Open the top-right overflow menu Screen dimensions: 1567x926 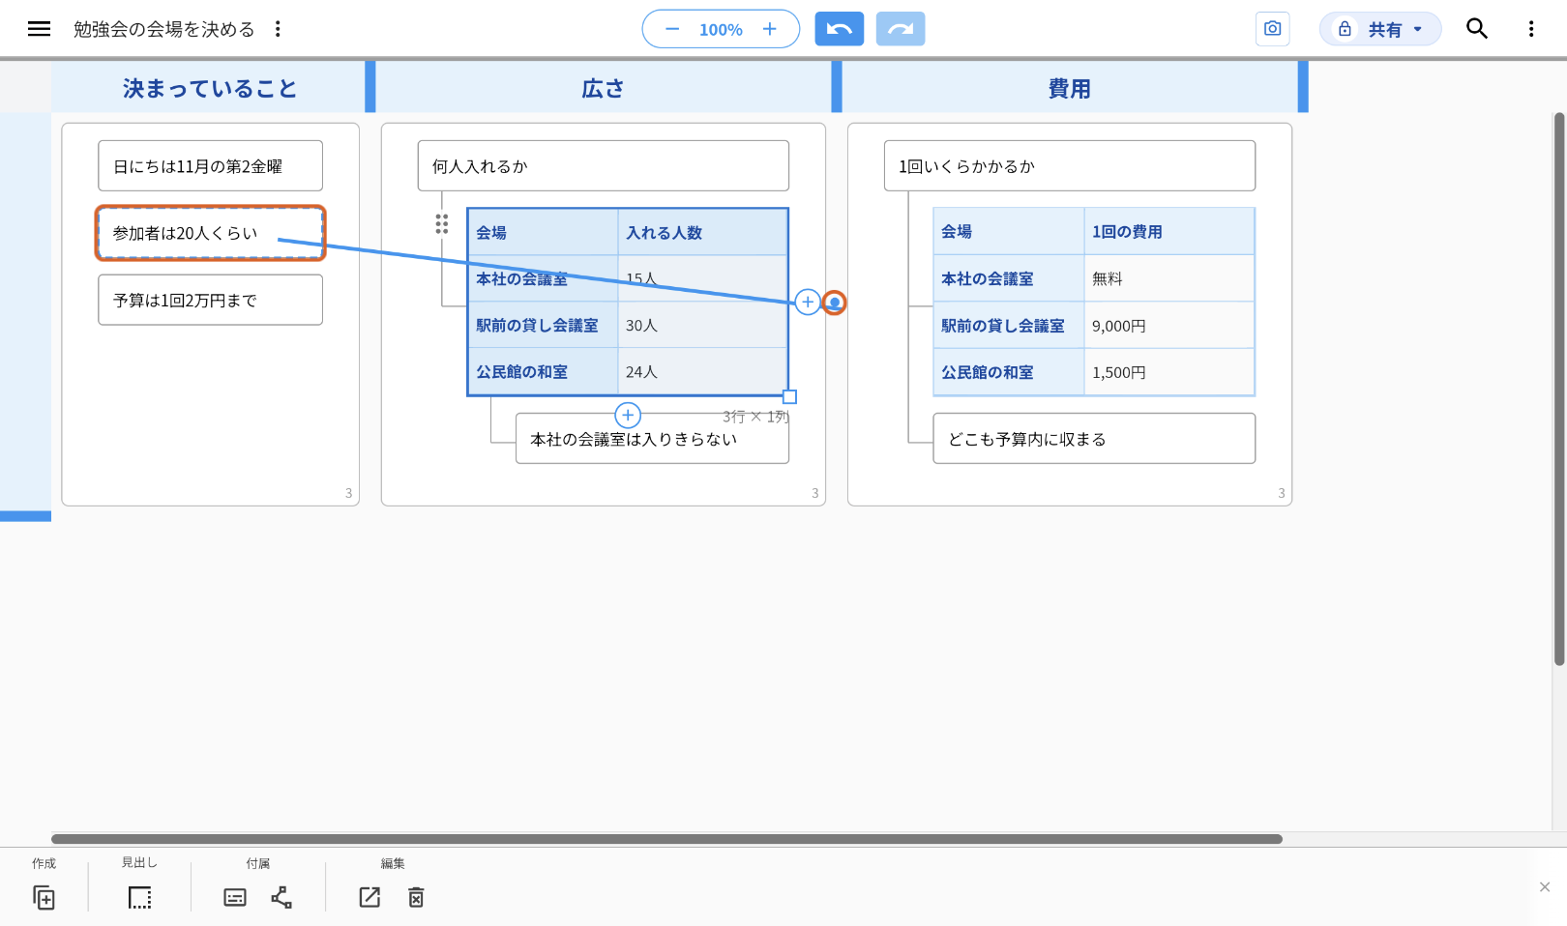coord(1531,29)
